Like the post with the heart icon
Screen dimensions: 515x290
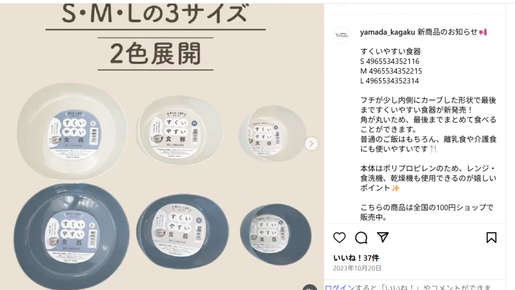[x=339, y=238]
